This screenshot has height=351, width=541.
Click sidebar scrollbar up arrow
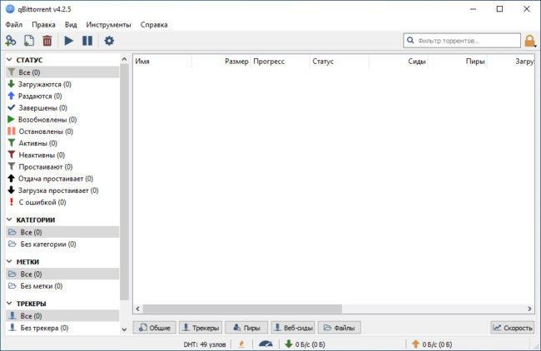124,59
